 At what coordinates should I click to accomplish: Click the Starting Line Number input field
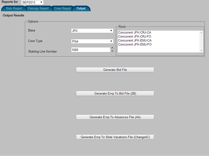tap(91, 50)
